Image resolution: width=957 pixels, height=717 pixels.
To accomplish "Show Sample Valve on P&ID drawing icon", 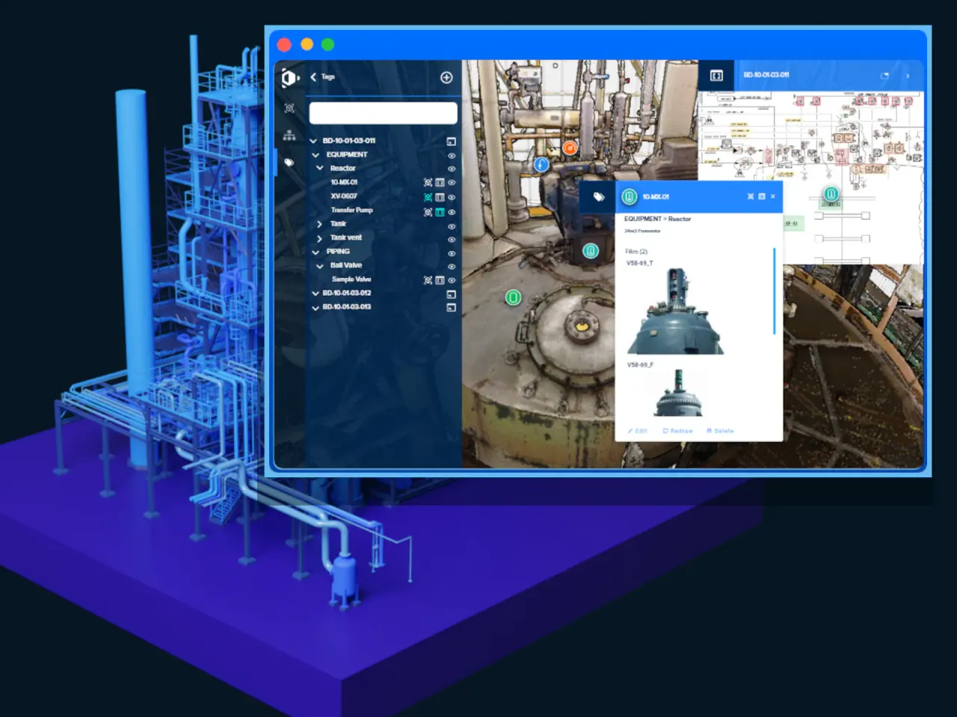I will click(440, 280).
